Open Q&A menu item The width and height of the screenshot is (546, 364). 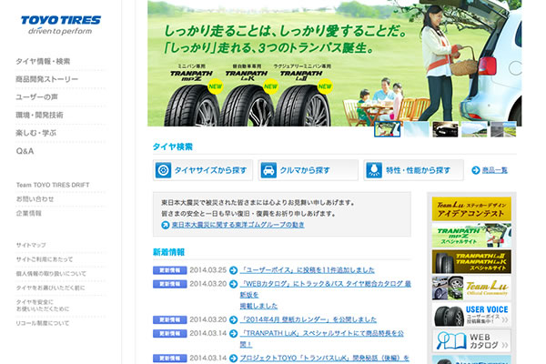click(25, 151)
